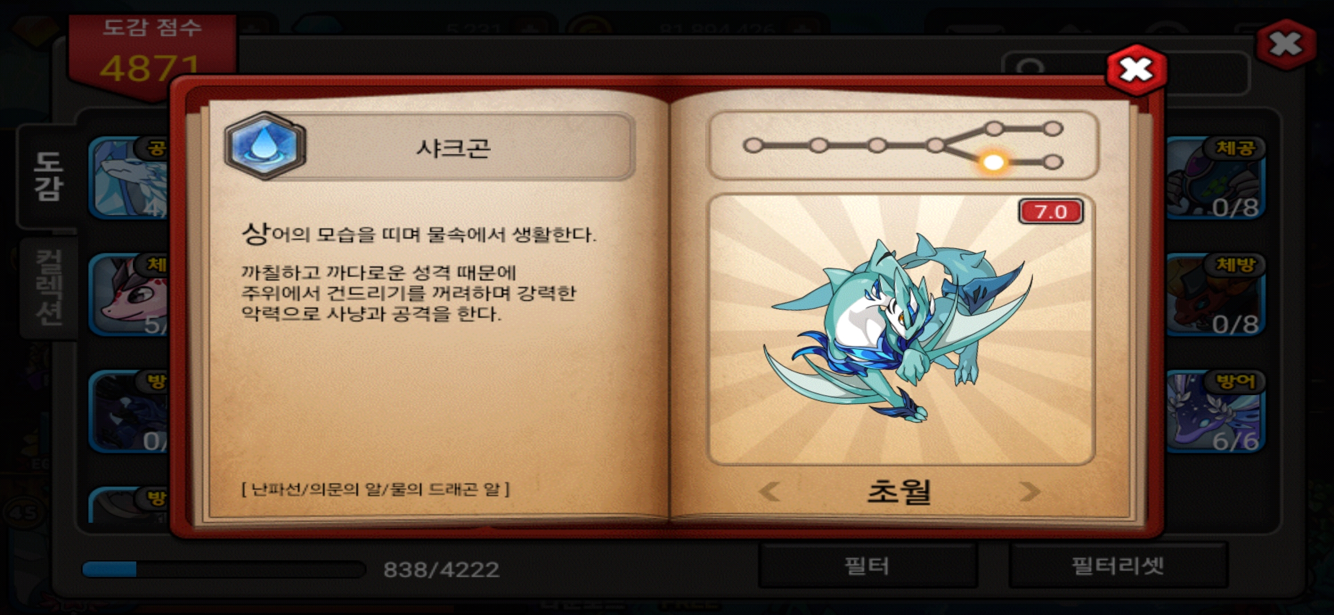Go to next form with right arrow
This screenshot has height=615, width=1334.
coord(1030,491)
